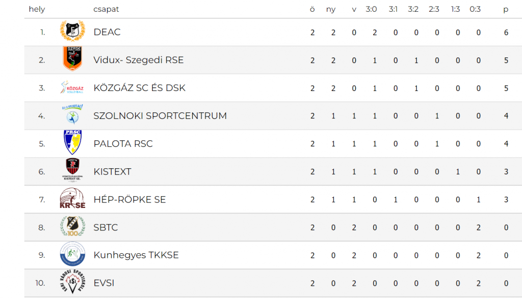Click the PALOTA RSC team name
Viewport: 522px width, 299px height.
[123, 144]
